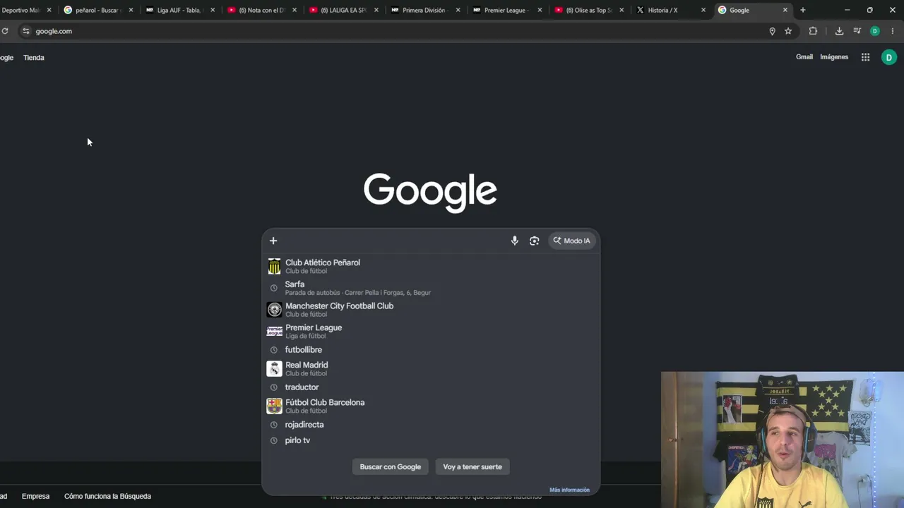Switch to the '(6) LALIGA EA' tab
The height and width of the screenshot is (508, 904).
(344, 10)
